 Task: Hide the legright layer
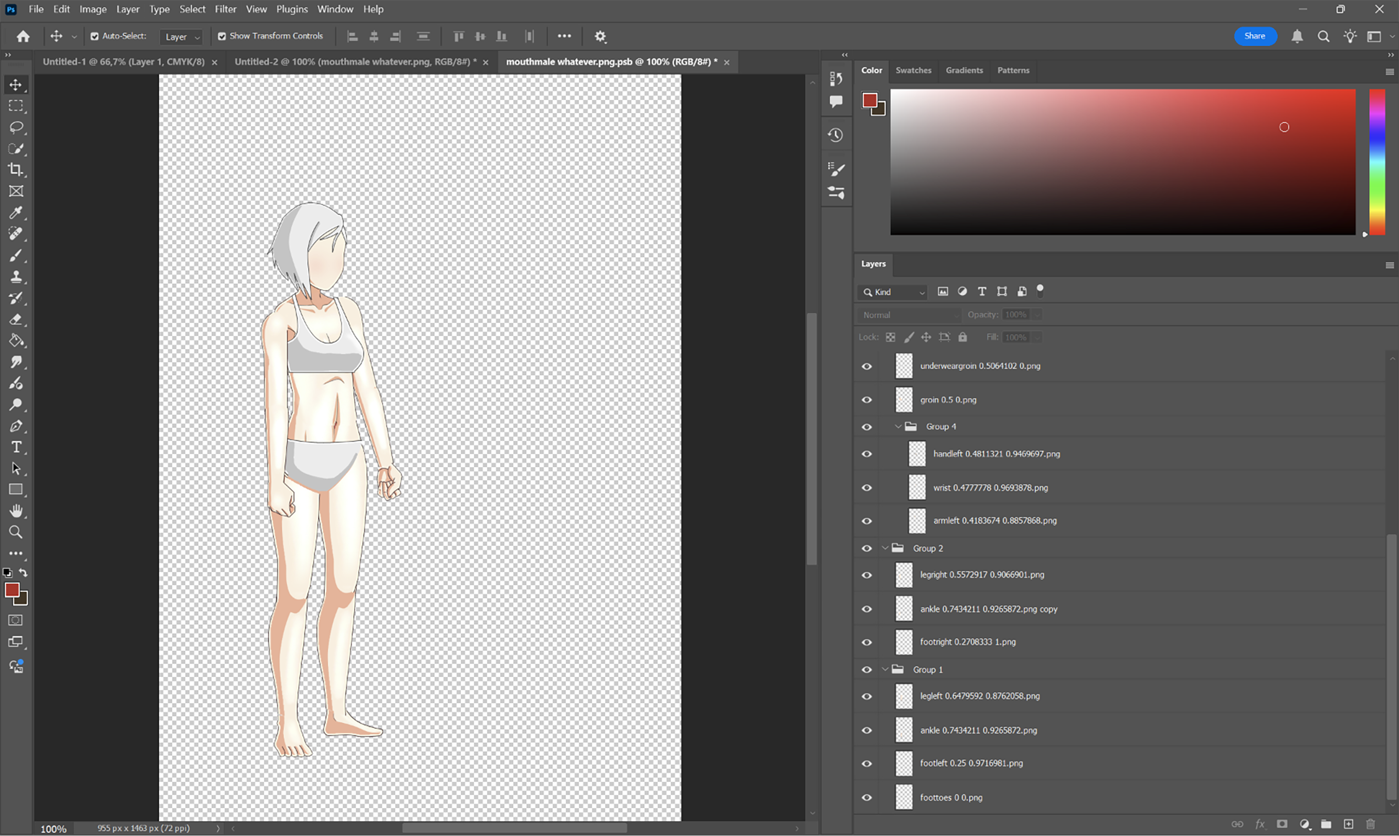tap(867, 575)
